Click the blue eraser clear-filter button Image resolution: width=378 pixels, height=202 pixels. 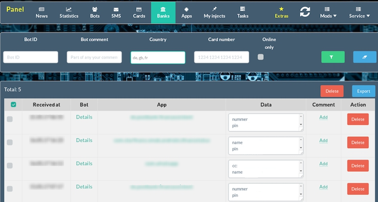pyautogui.click(x=364, y=57)
